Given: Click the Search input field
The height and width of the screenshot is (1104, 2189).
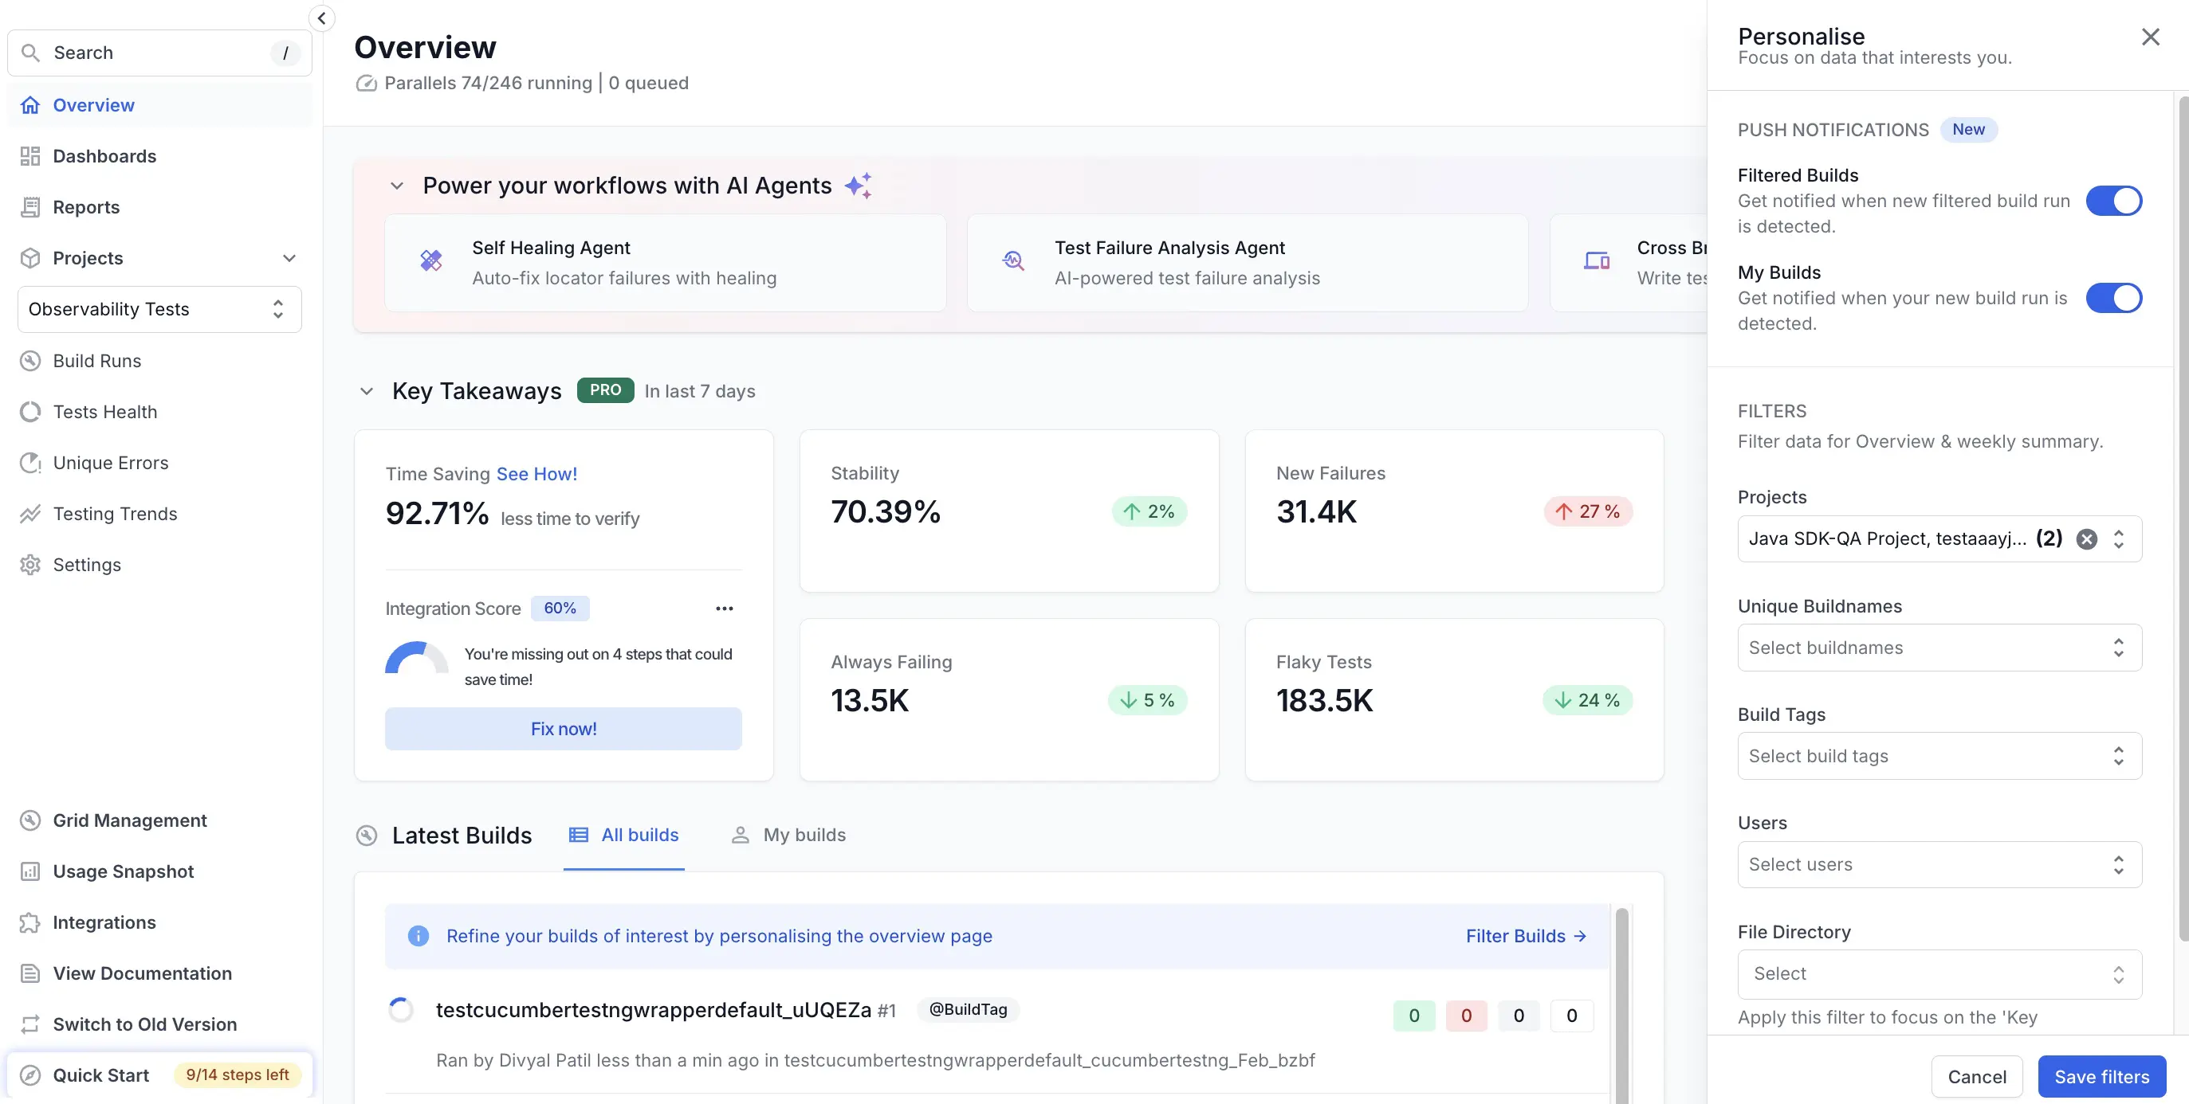Looking at the screenshot, I should (x=158, y=52).
